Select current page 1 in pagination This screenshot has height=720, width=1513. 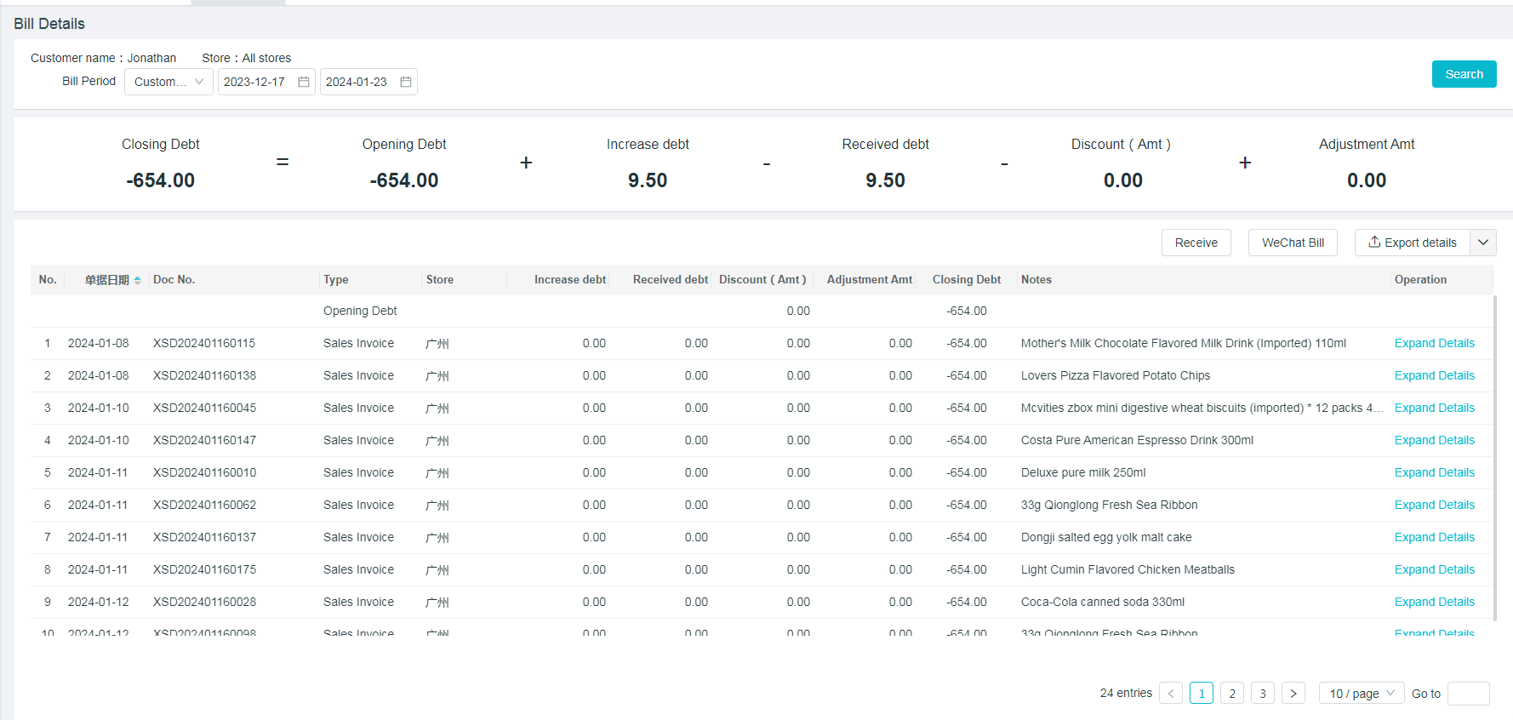(1201, 694)
